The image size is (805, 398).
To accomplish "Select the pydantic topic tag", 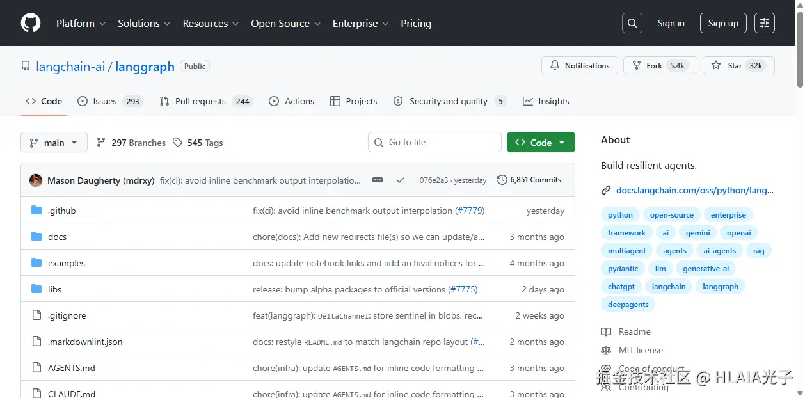I will 623,269.
